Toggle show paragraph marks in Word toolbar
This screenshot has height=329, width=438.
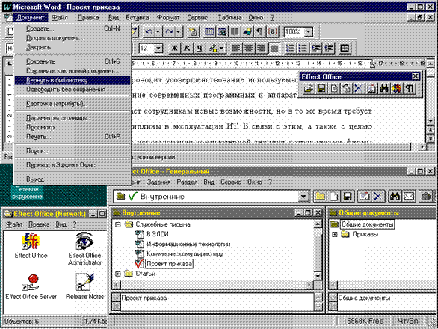pos(260,32)
